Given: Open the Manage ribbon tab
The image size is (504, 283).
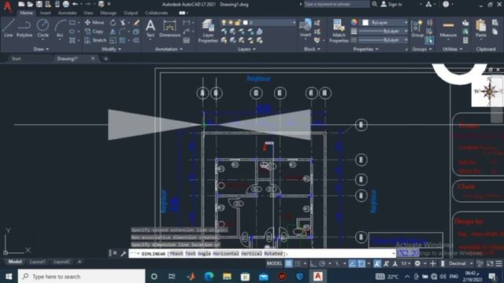Looking at the screenshot, I should click(x=108, y=13).
